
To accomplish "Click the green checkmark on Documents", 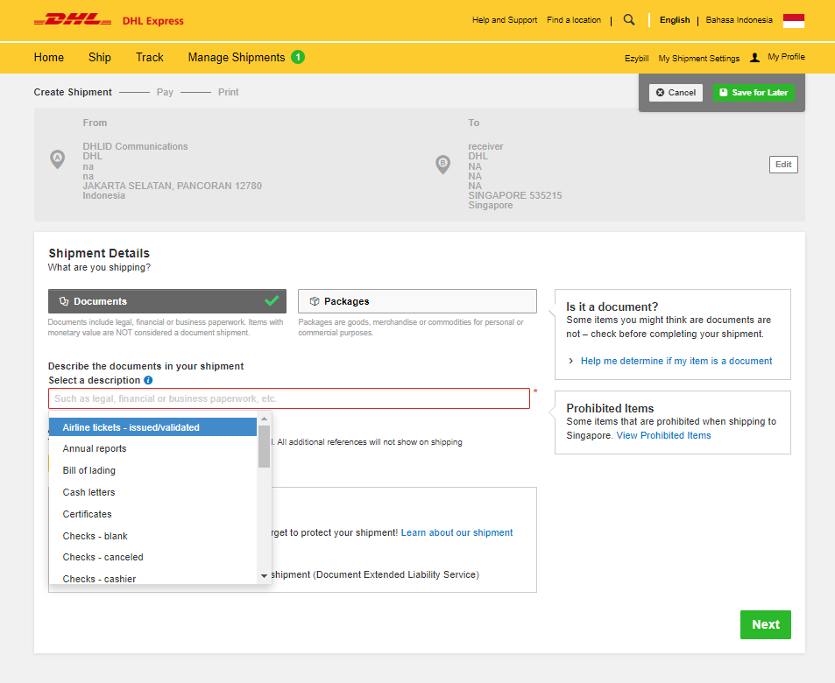I will click(x=272, y=300).
